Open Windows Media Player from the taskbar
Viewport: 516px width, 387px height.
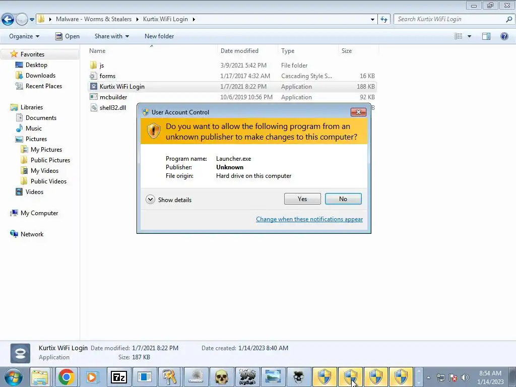[x=92, y=377]
